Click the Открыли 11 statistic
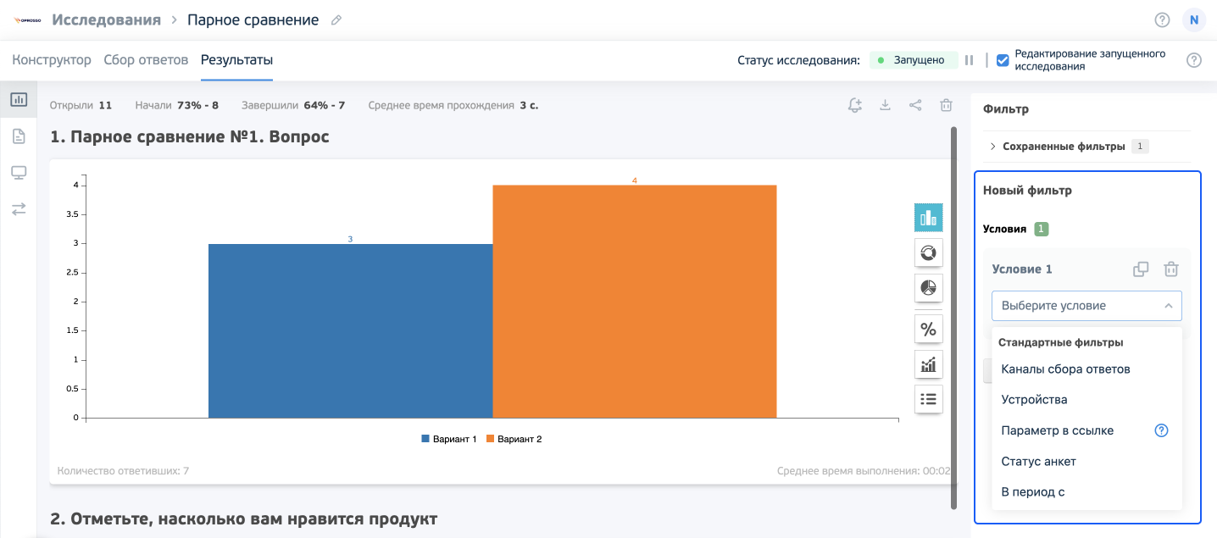 pos(81,106)
